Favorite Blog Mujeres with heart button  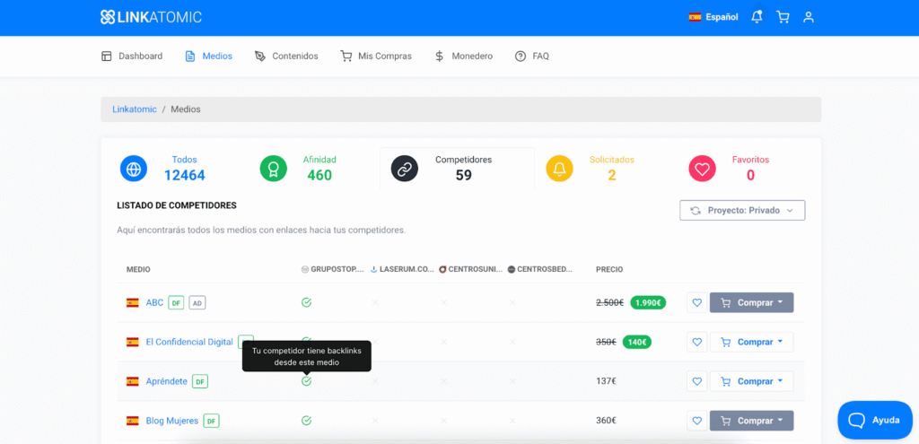click(696, 421)
